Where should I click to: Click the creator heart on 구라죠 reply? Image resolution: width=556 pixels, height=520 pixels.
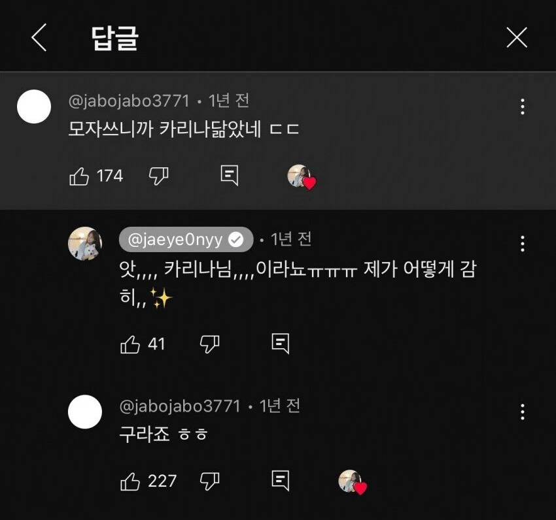353,482
